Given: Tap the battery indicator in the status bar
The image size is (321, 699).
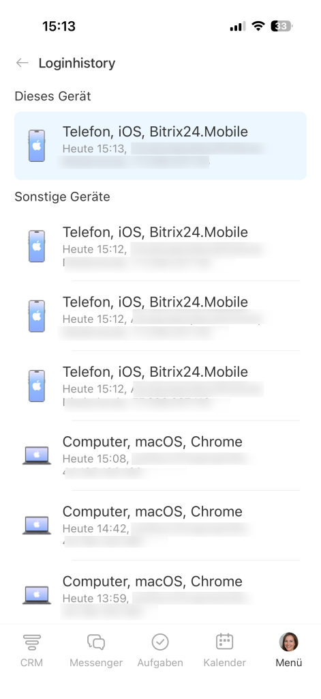Looking at the screenshot, I should [x=281, y=26].
